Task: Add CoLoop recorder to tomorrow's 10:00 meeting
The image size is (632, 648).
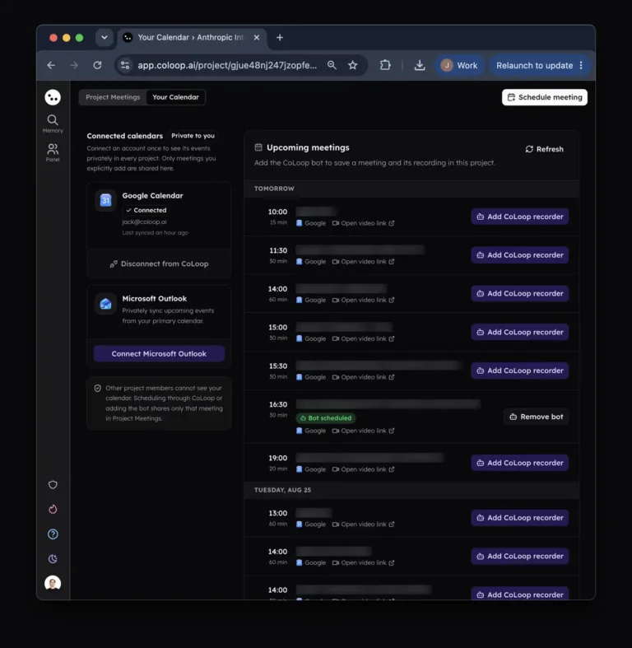Action: click(519, 217)
